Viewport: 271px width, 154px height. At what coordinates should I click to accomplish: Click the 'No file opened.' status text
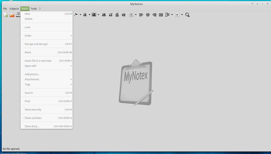pyautogui.click(x=11, y=149)
